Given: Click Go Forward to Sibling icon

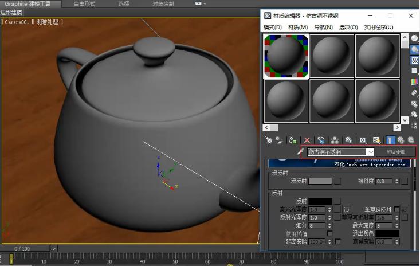Looking at the screenshot, I should tap(411, 140).
